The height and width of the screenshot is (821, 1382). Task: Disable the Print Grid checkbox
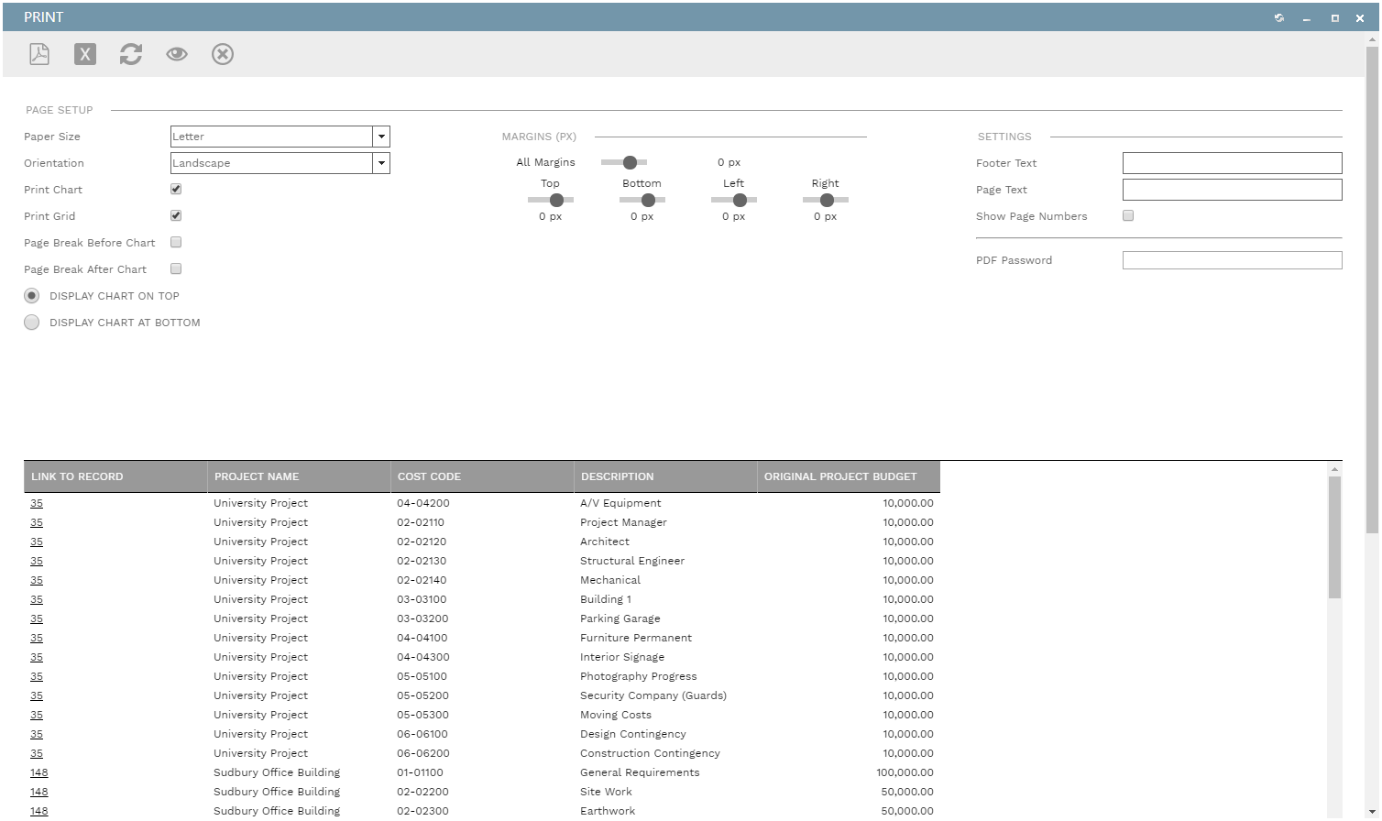[x=175, y=215]
